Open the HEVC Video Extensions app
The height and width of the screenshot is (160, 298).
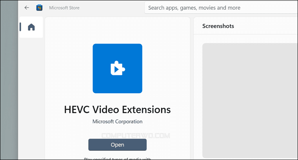click(x=118, y=145)
